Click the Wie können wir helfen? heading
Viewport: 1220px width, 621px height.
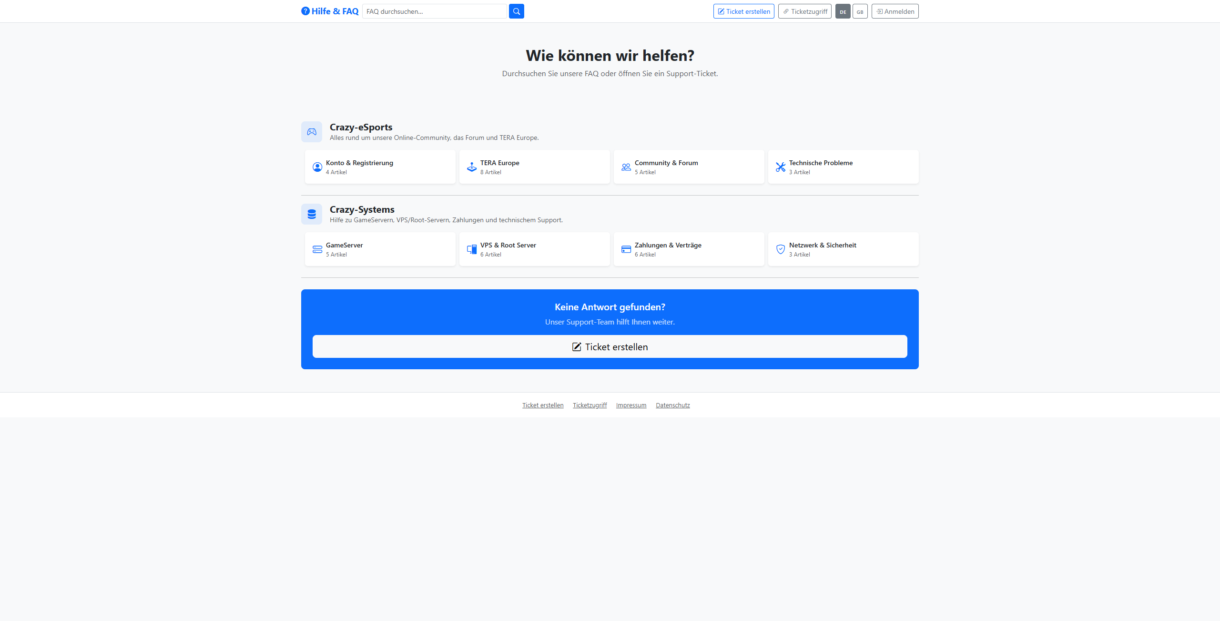[610, 56]
